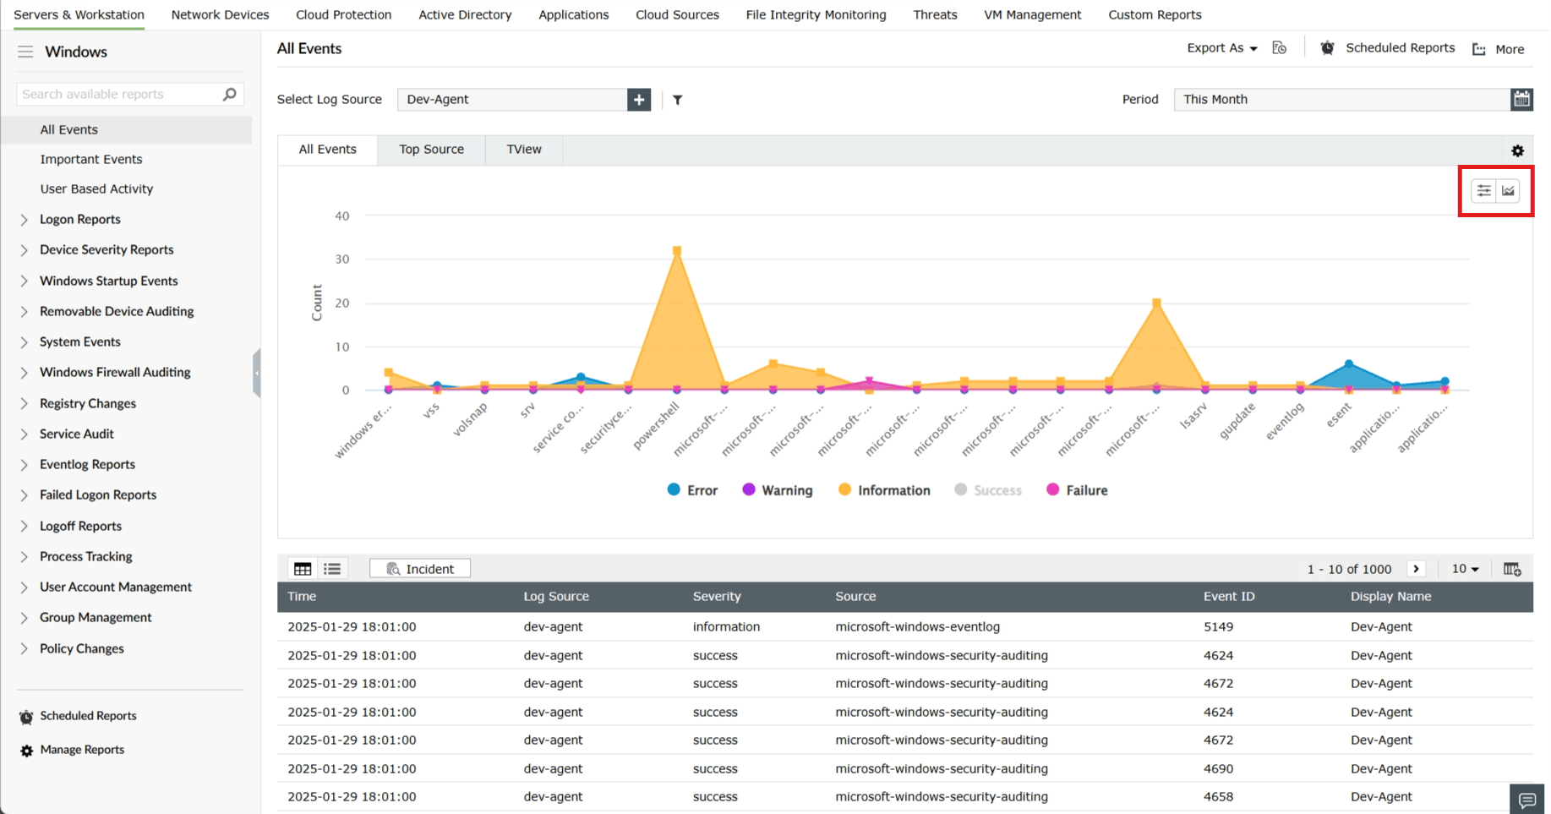The width and height of the screenshot is (1551, 814).
Task: Click the Incident button
Action: click(429, 567)
